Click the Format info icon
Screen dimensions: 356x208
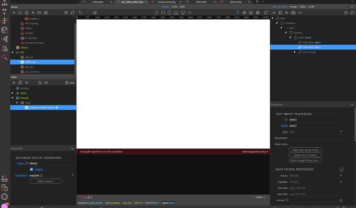tap(341, 200)
